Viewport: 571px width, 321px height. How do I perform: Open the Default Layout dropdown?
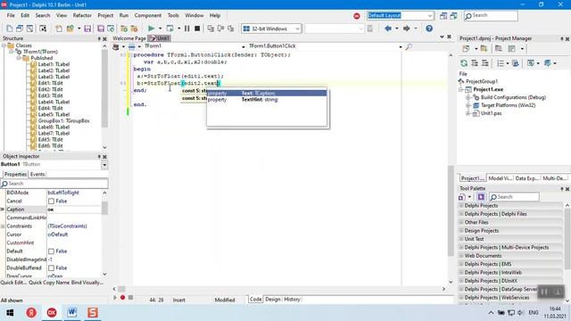click(x=430, y=16)
